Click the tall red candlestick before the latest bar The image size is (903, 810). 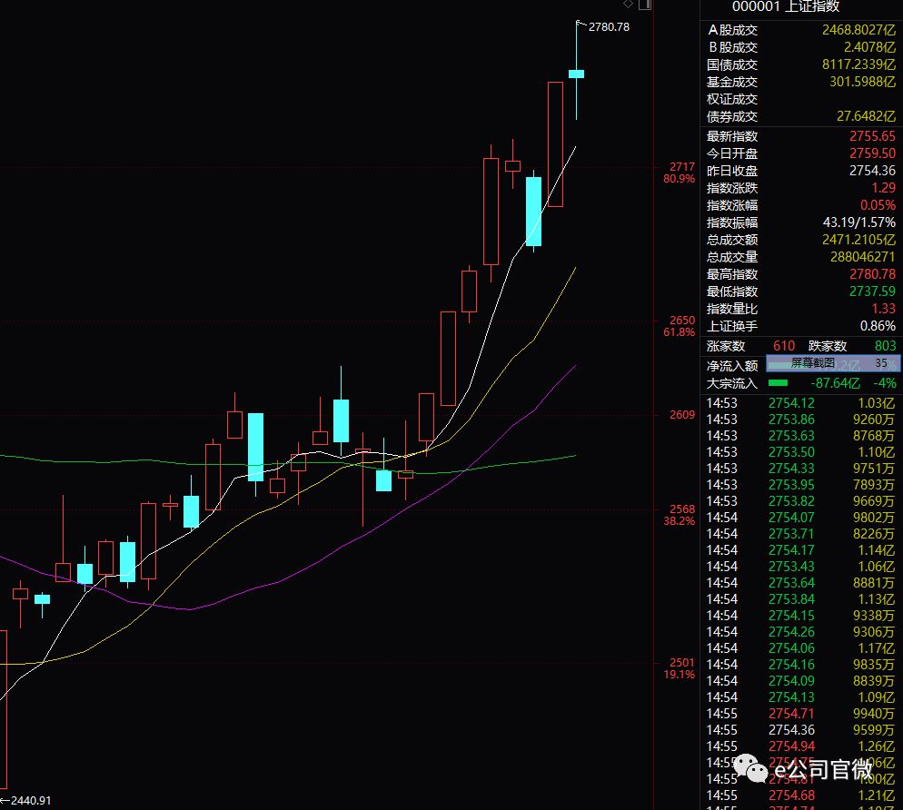[555, 143]
